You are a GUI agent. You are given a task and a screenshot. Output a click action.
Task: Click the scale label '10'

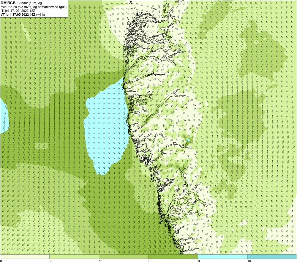click(x=249, y=261)
